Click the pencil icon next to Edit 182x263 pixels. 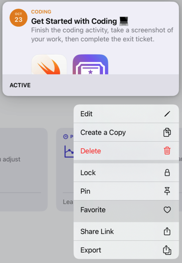point(167,114)
